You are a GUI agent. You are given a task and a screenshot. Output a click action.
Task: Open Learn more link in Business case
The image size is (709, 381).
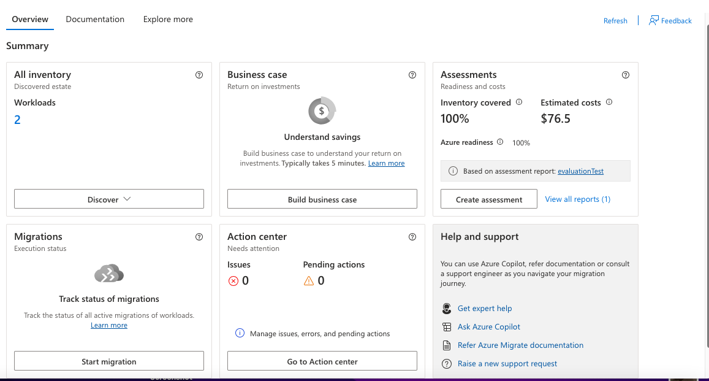(386, 163)
